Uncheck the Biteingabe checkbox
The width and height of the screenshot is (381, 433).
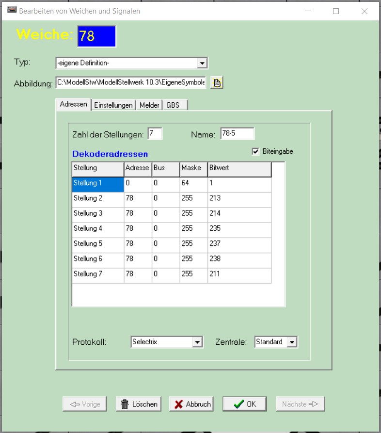255,152
